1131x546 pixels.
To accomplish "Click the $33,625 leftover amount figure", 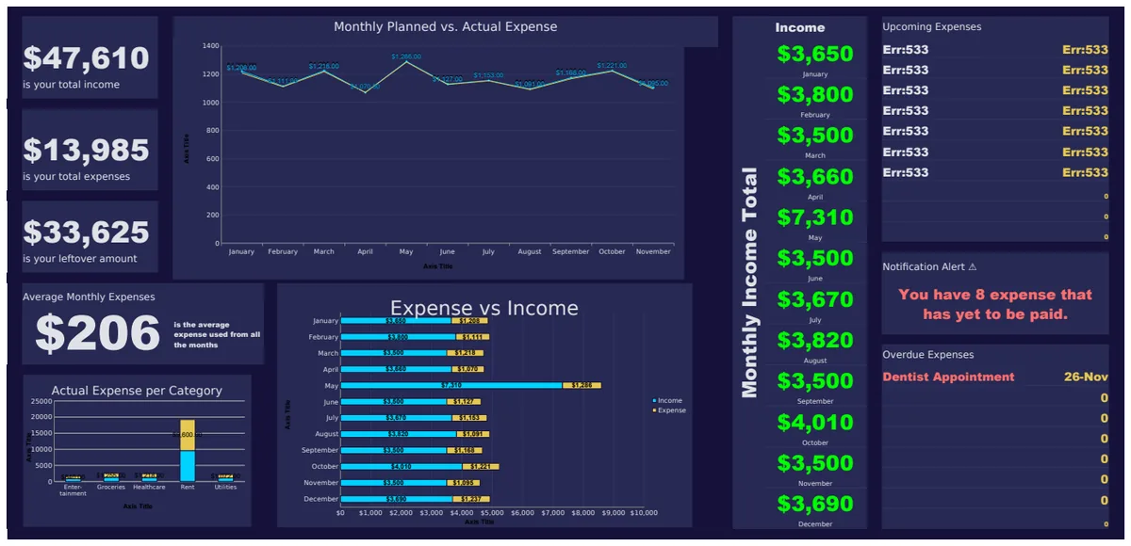I will pos(86,232).
